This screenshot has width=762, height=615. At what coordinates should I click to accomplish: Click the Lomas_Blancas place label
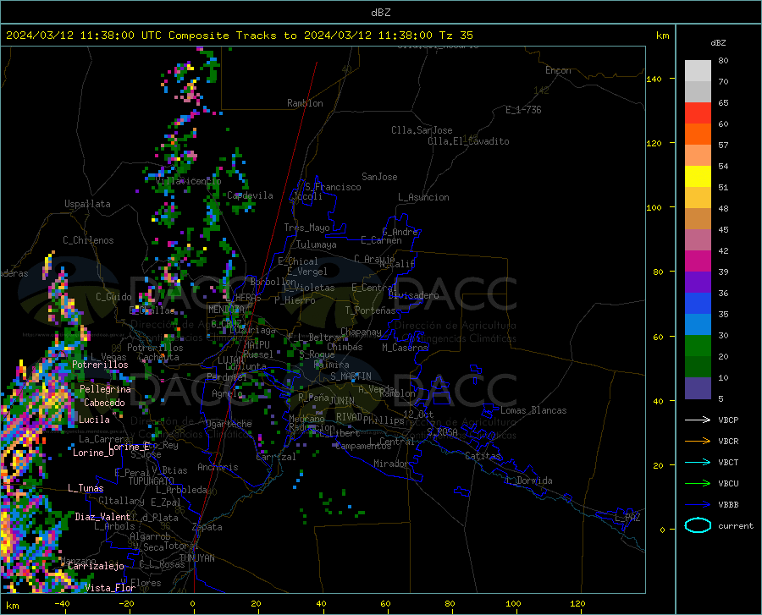point(533,410)
